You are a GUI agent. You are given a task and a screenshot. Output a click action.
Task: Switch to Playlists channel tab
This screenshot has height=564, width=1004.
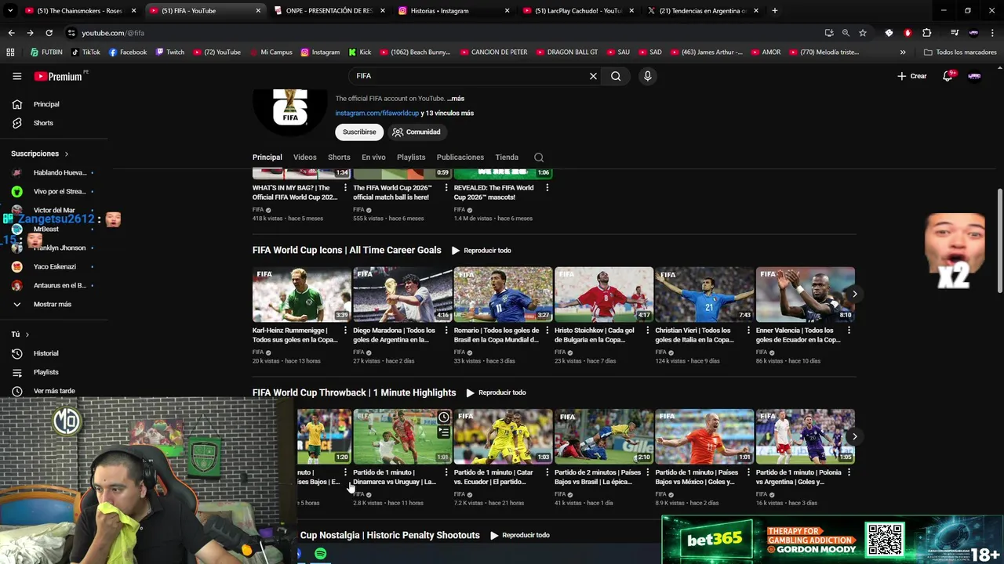coord(411,157)
